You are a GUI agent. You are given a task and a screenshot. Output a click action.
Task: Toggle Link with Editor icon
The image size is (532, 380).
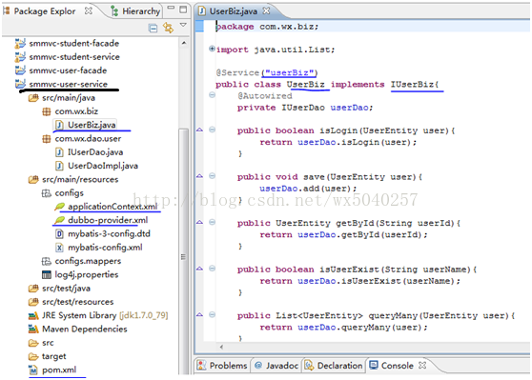169,28
